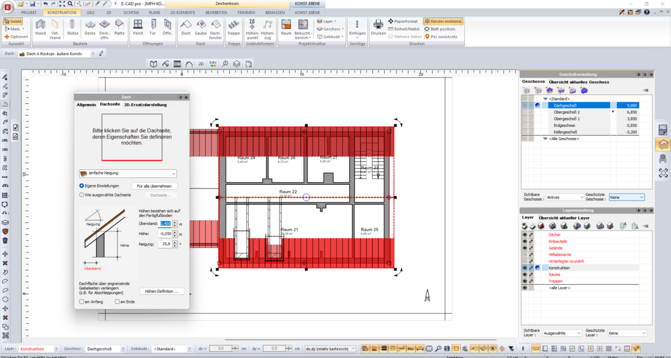Open Sichtbare Layer dropdown
671x358 pixels.
tap(562, 333)
